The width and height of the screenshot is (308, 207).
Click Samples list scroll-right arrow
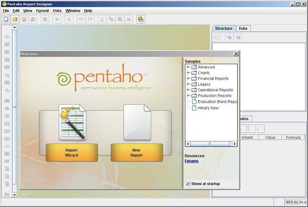(235, 144)
